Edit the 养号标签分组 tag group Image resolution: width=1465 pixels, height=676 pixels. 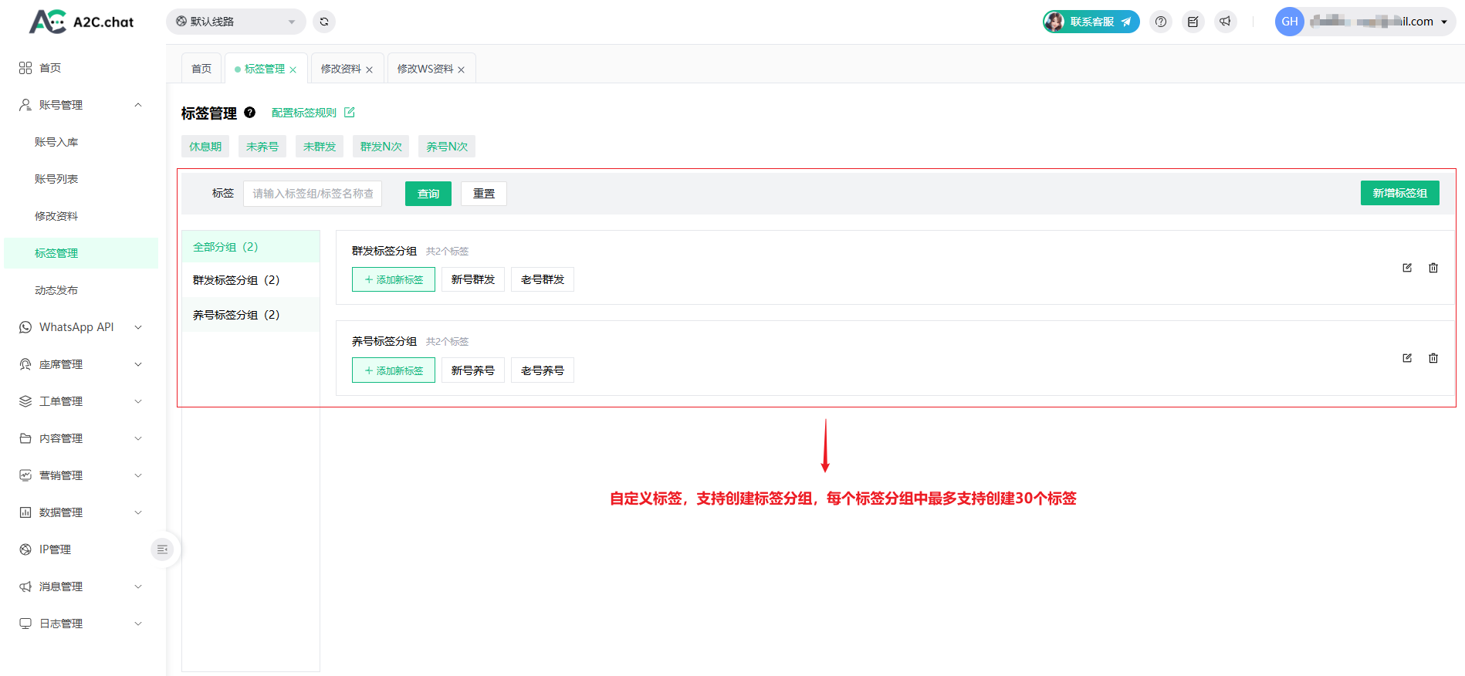pyautogui.click(x=1407, y=358)
